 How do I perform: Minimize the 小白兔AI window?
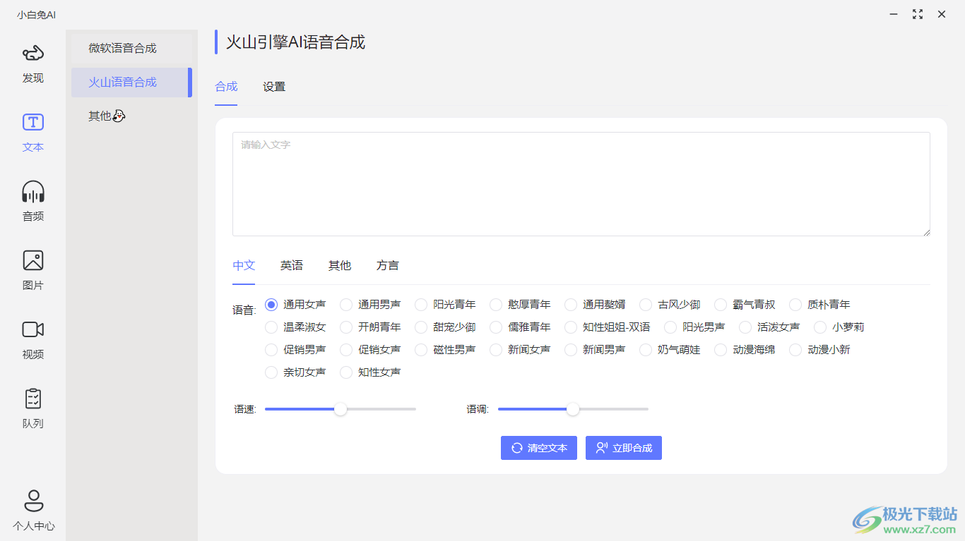[x=894, y=14]
